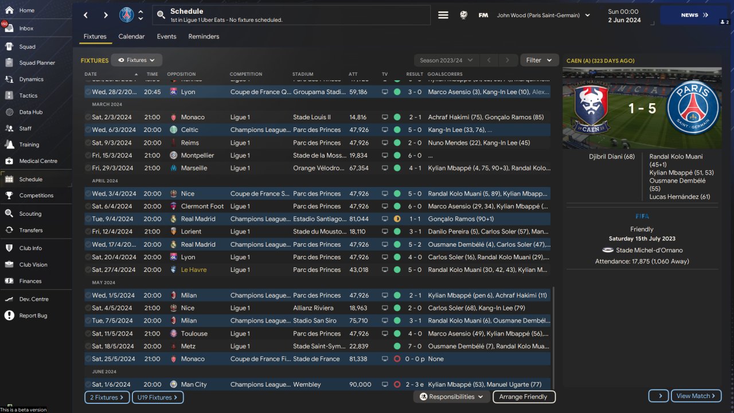Open the Squad Planner

tap(36, 63)
